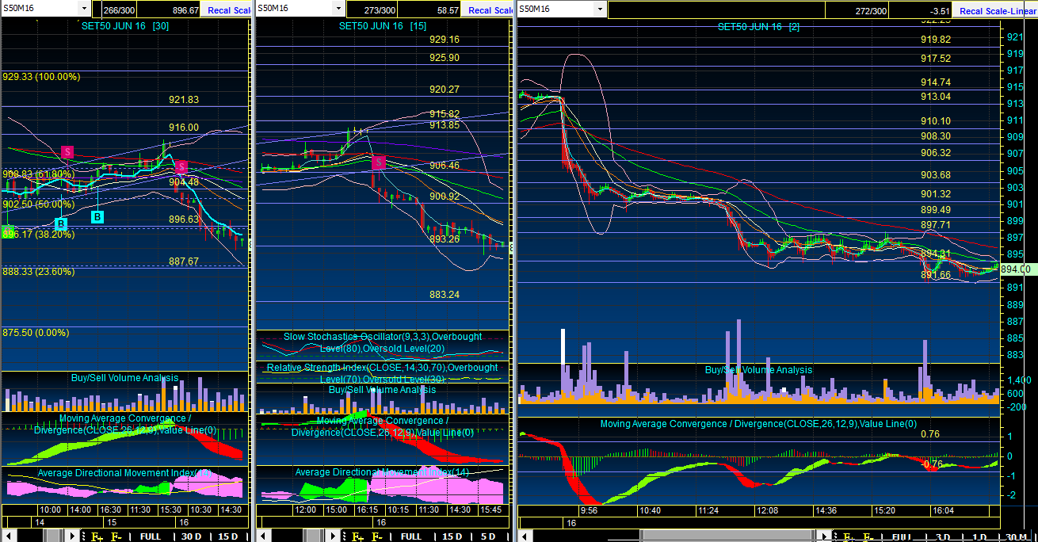The height and width of the screenshot is (542, 1038).
Task: Click the SET50 JUN 16 [15] chart title
Action: point(383,25)
